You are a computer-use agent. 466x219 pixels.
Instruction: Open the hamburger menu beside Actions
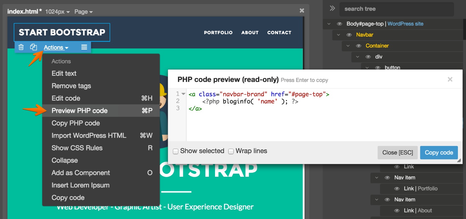point(84,47)
